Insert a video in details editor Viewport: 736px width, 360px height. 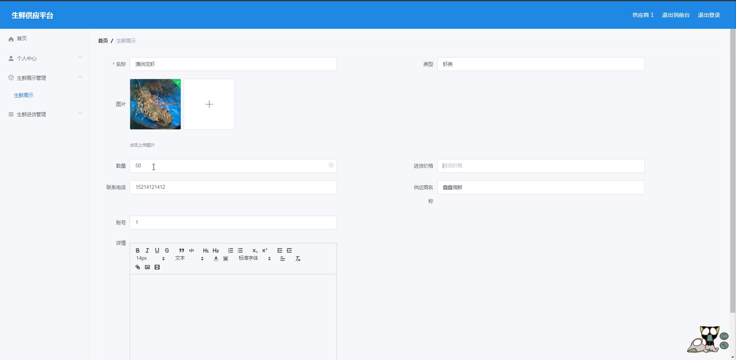[157, 268]
